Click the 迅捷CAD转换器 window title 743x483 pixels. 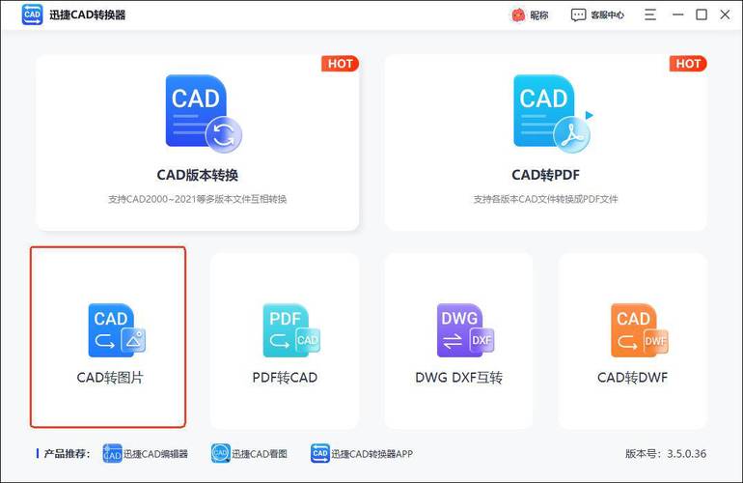[x=88, y=15]
